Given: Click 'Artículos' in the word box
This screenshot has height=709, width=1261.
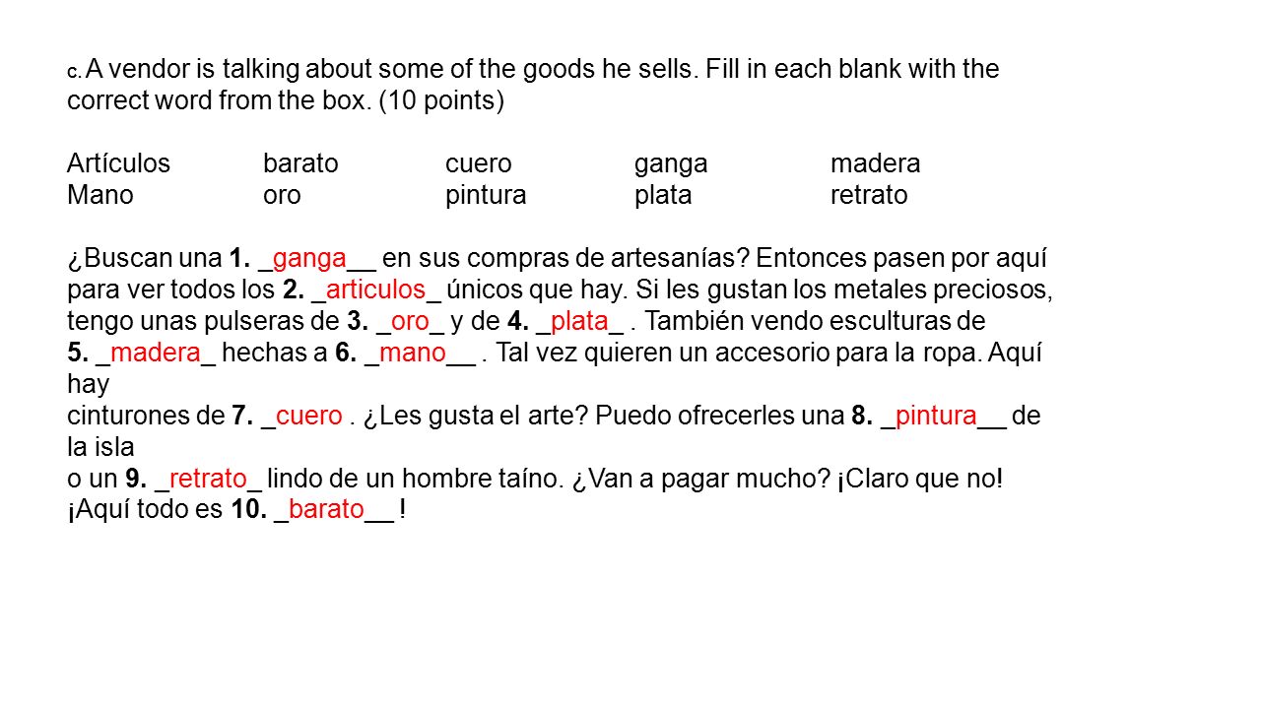Looking at the screenshot, I should (x=118, y=163).
